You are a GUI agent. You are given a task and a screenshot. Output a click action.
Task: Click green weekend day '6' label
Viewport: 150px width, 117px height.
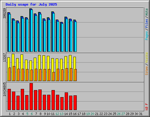click(x=32, y=114)
